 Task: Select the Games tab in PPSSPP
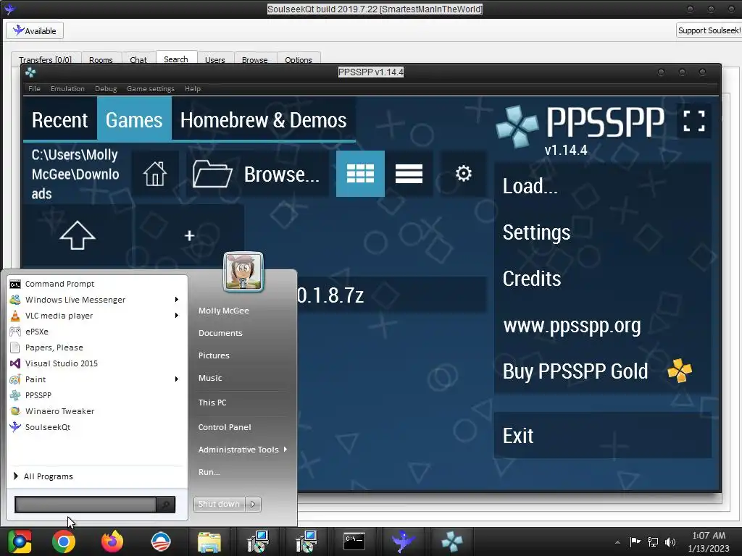(x=134, y=120)
